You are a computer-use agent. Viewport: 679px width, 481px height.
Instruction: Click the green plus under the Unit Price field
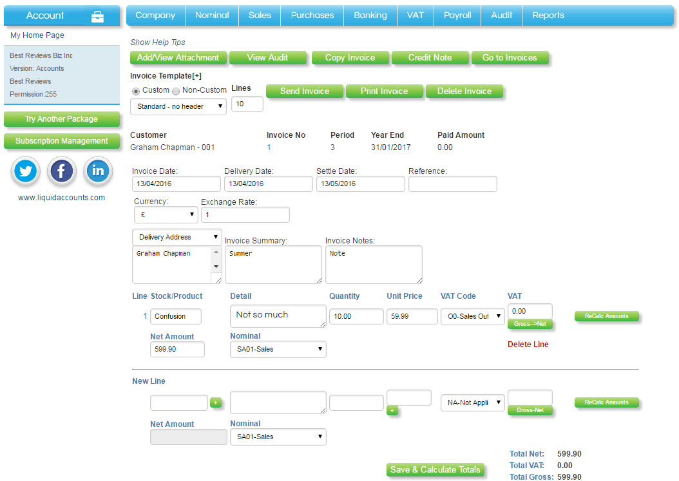[x=392, y=410]
